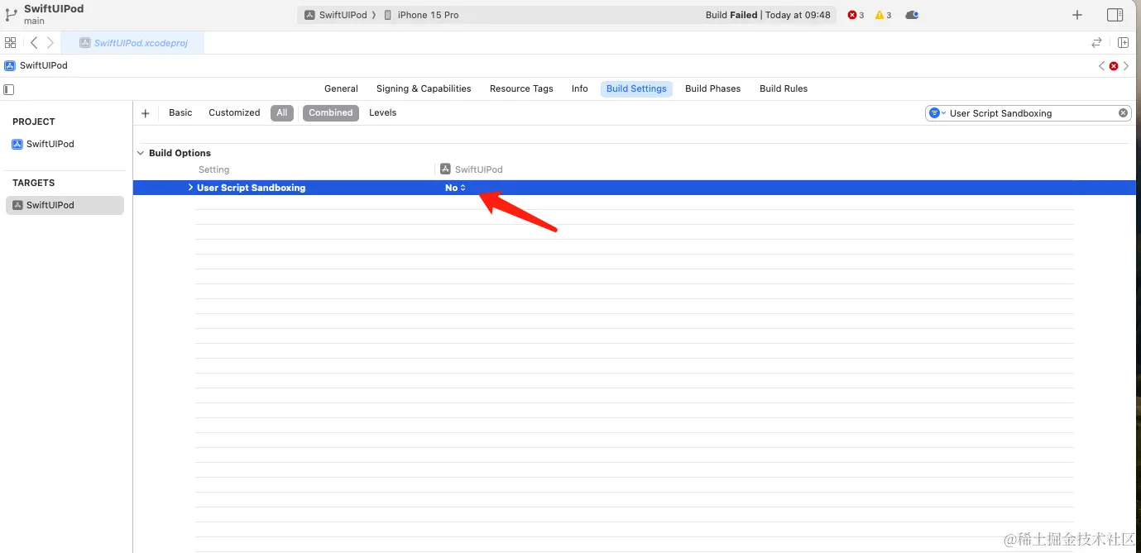Open the related items grid icon
The image size is (1141, 553).
coord(10,42)
